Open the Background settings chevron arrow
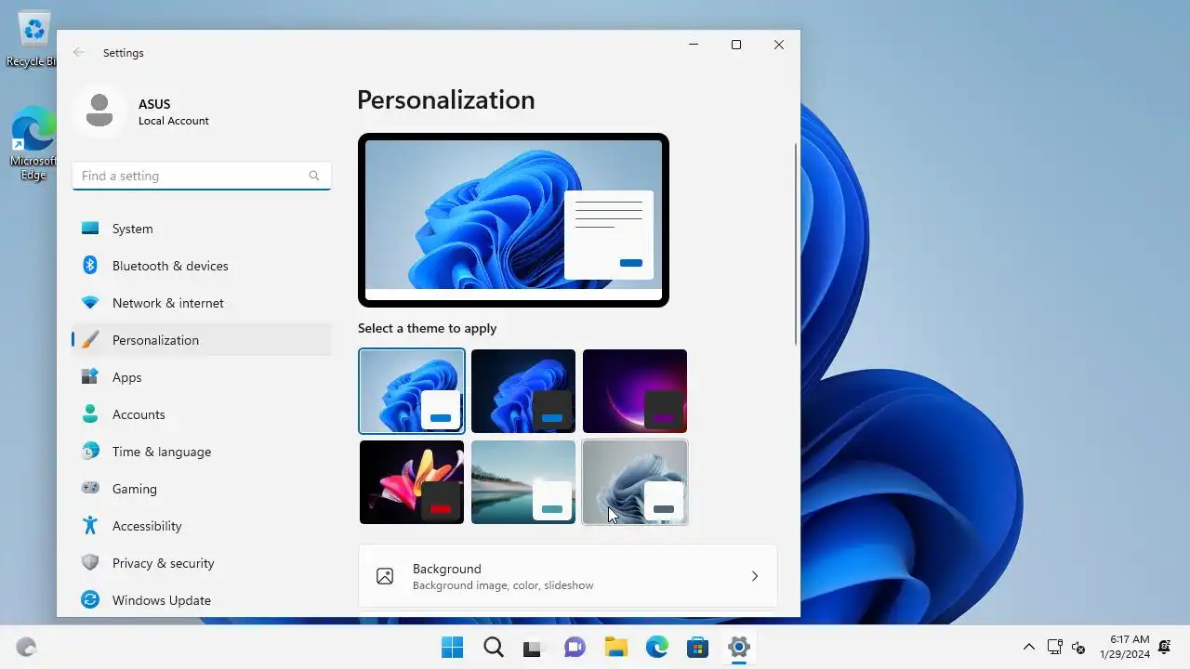This screenshot has width=1190, height=669. [755, 576]
